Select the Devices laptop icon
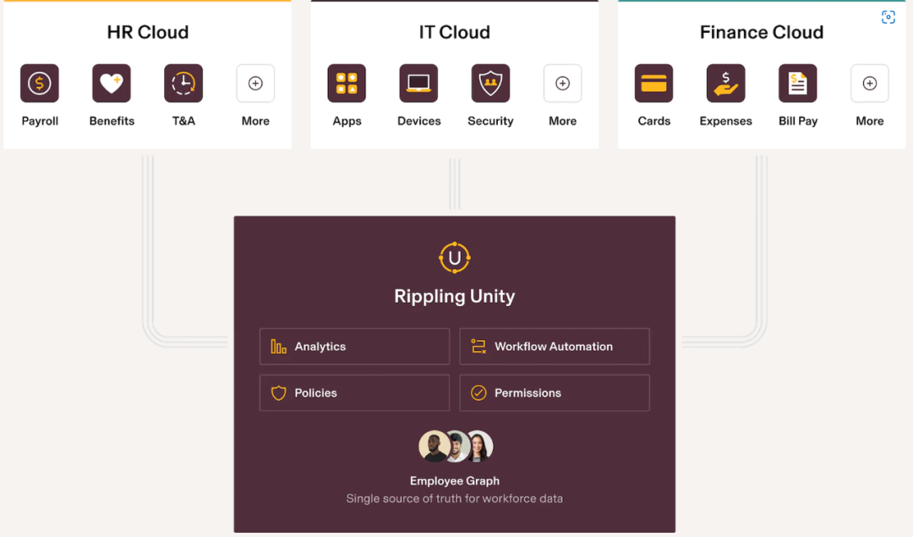The height and width of the screenshot is (537, 913). point(418,83)
